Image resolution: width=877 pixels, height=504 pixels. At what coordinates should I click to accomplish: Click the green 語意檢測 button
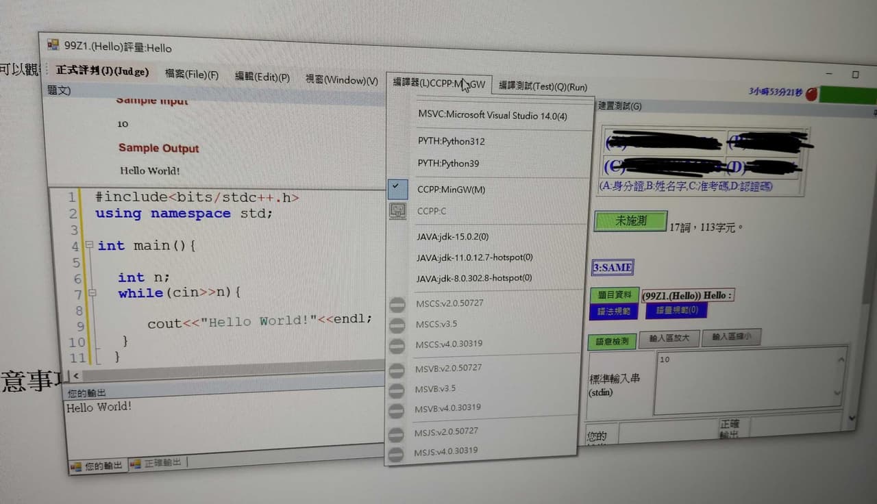612,342
